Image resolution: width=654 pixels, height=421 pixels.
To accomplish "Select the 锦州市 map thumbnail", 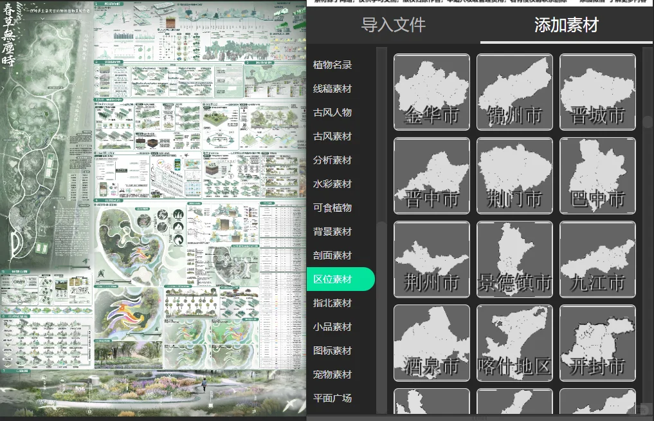I will 514,91.
